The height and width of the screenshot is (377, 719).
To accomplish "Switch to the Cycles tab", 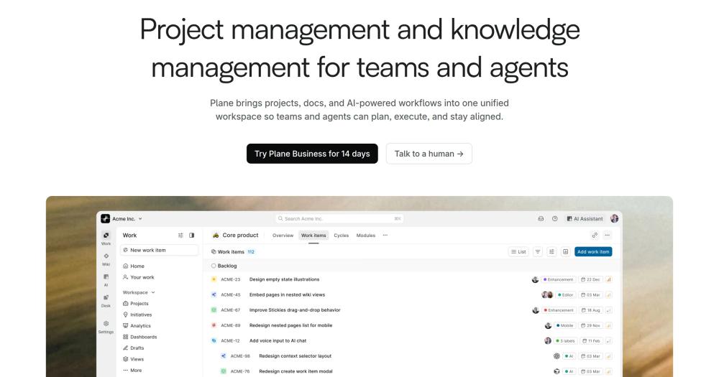I will (x=341, y=236).
